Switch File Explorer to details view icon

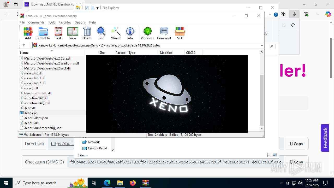[269, 155]
